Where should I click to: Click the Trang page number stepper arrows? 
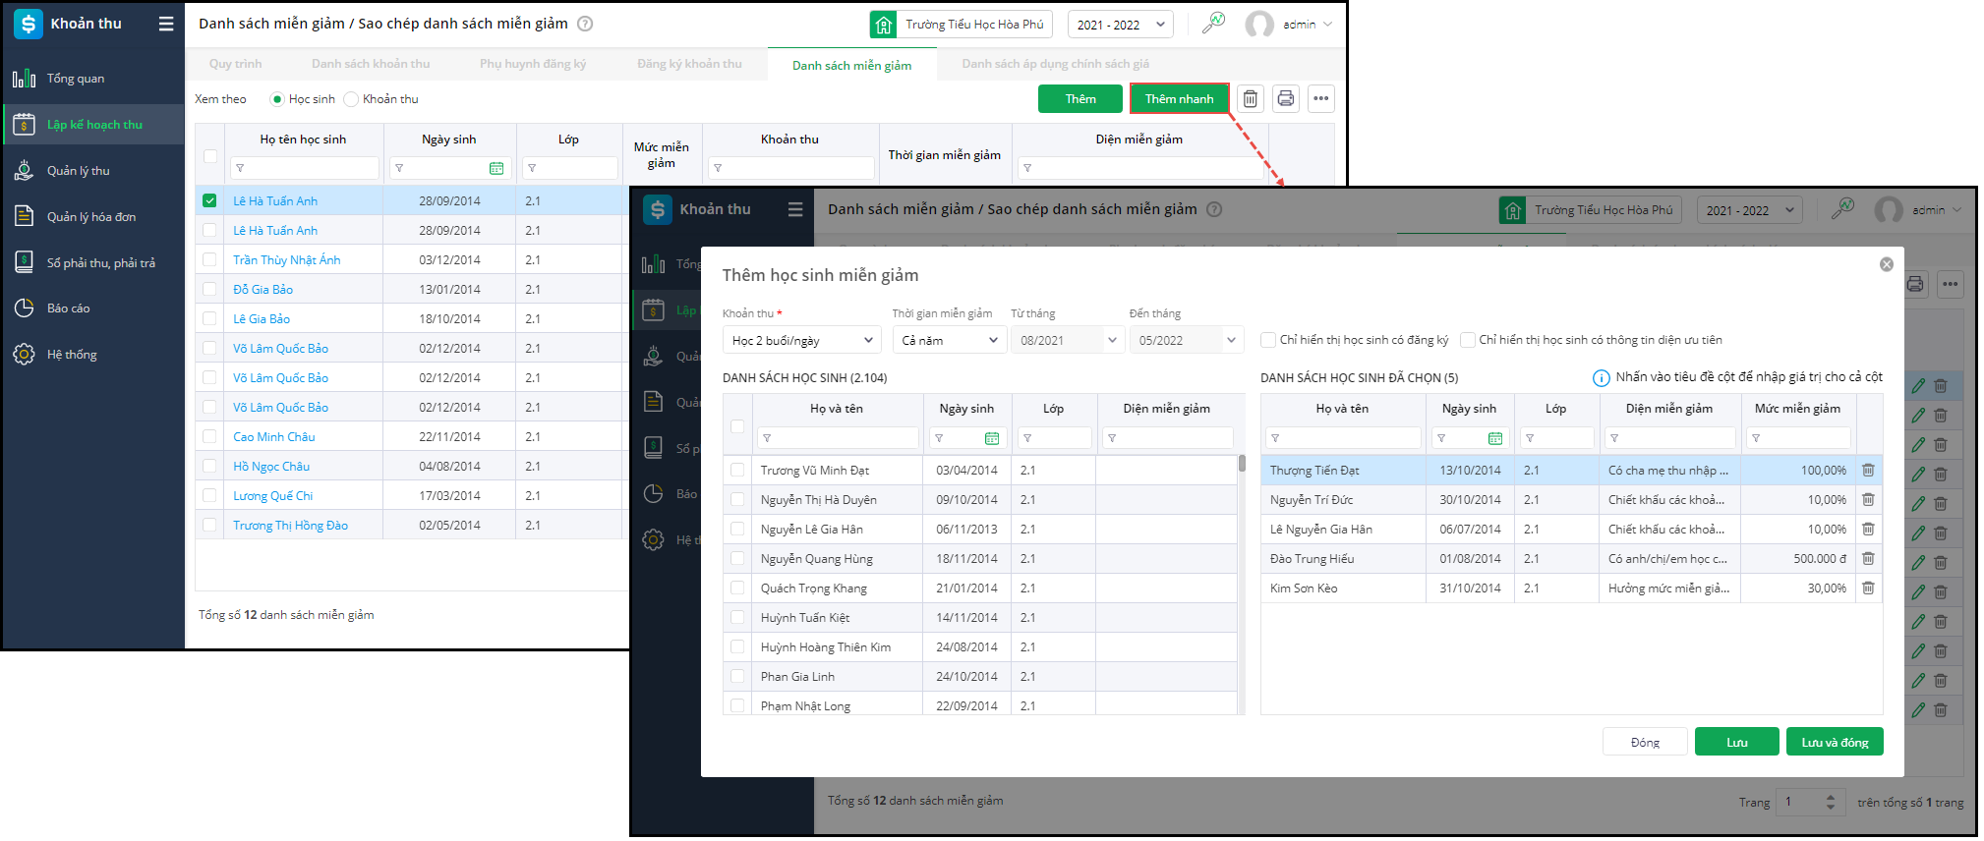click(1830, 803)
